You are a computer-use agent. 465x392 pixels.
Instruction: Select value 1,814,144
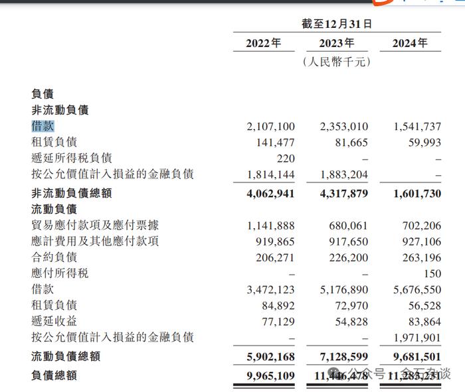(271, 174)
